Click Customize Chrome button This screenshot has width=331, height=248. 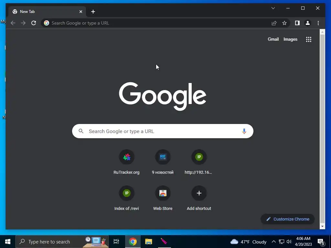click(x=287, y=219)
